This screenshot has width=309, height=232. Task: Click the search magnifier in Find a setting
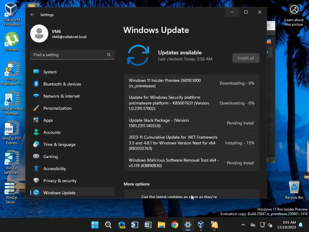109,55
